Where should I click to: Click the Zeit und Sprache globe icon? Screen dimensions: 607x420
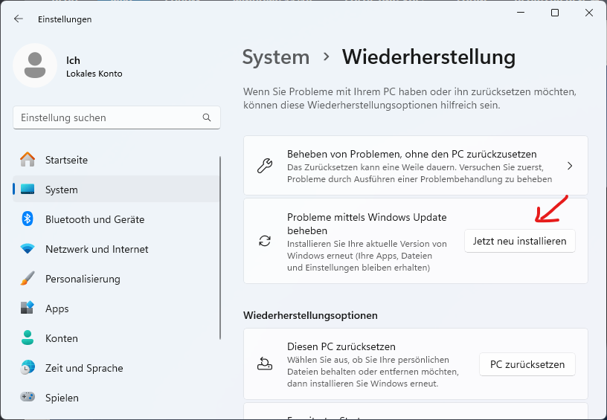point(28,368)
